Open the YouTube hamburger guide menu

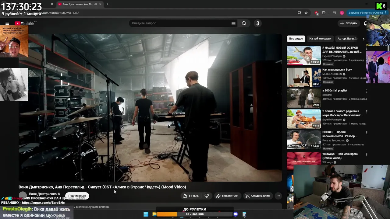click(x=7, y=23)
